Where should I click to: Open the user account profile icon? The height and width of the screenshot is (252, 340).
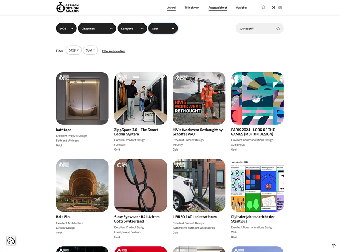click(263, 8)
